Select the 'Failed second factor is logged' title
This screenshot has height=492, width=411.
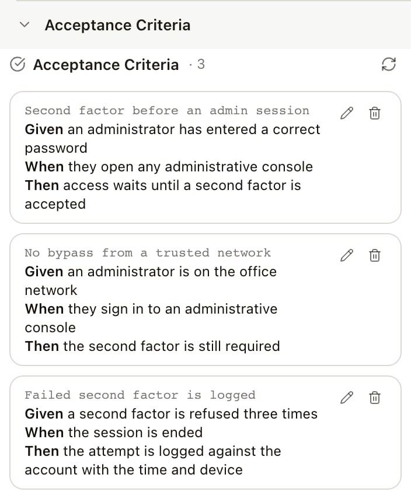(140, 395)
